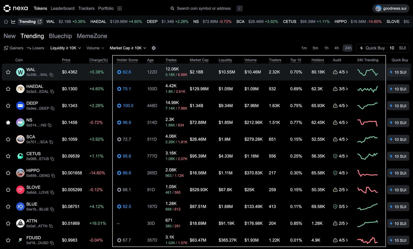Screen dimensions: 413x249
Task: Open the Trending link in ticker
Action: 30,22
